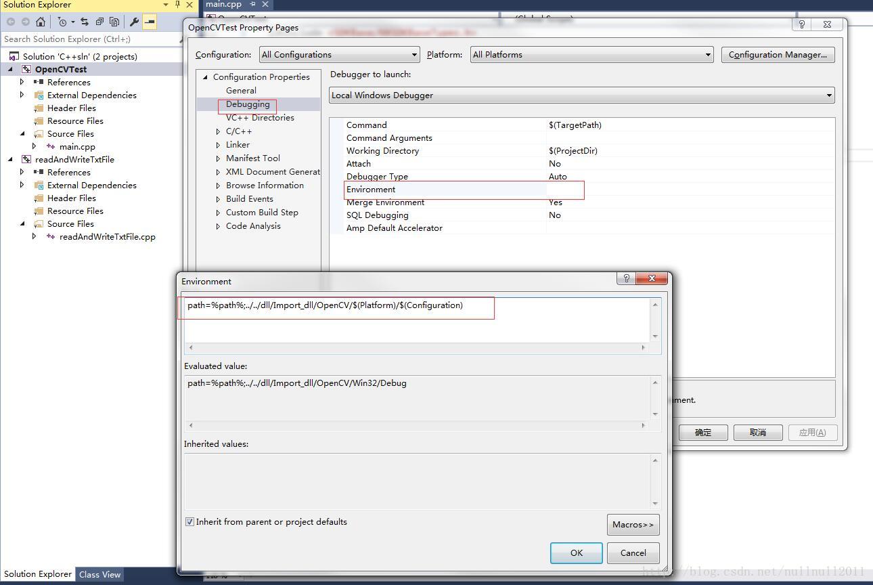Click the help question mark in Property Pages

coord(802,24)
